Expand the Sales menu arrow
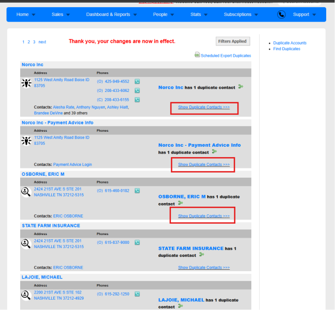Image resolution: width=335 pixels, height=310 pixels. click(68, 15)
